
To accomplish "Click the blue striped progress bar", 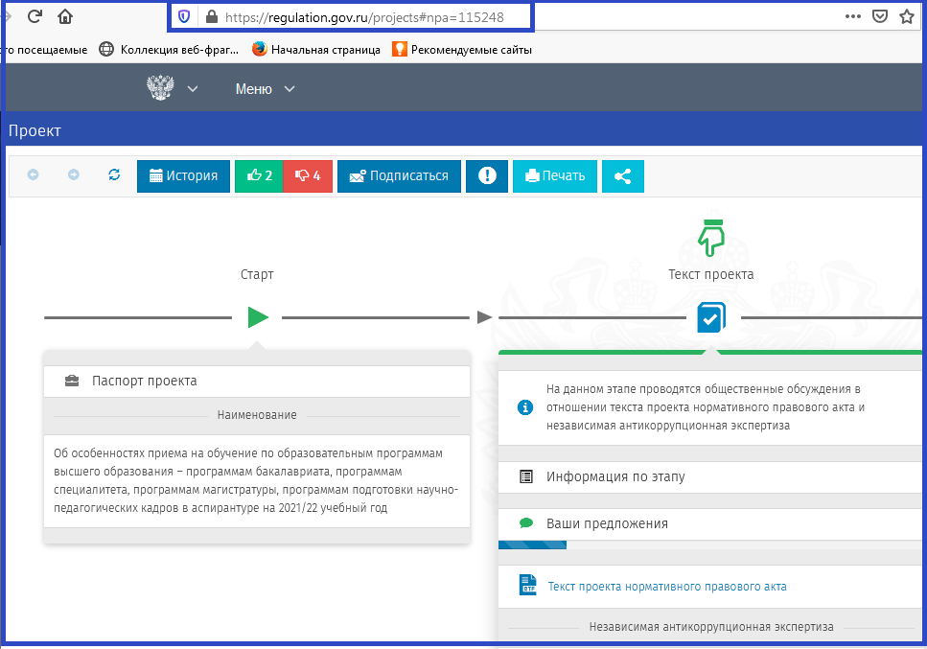I will (532, 545).
